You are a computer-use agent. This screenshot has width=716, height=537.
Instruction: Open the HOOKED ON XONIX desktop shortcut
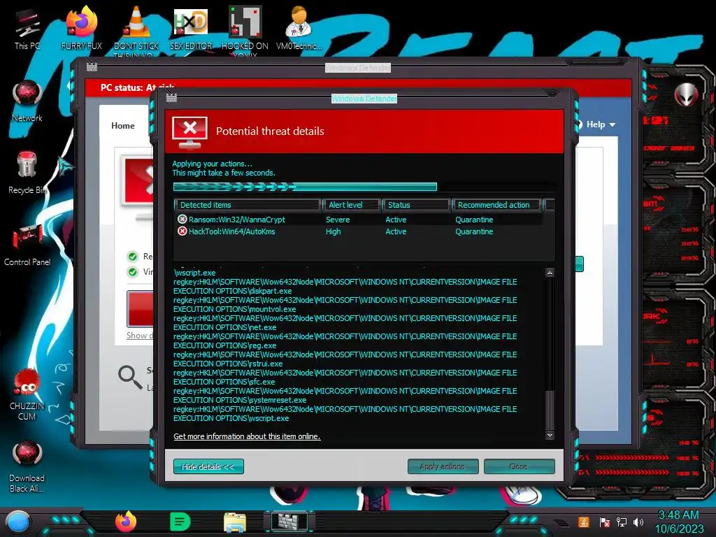coord(245,30)
